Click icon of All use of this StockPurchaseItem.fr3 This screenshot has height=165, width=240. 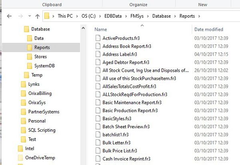tap(98, 78)
